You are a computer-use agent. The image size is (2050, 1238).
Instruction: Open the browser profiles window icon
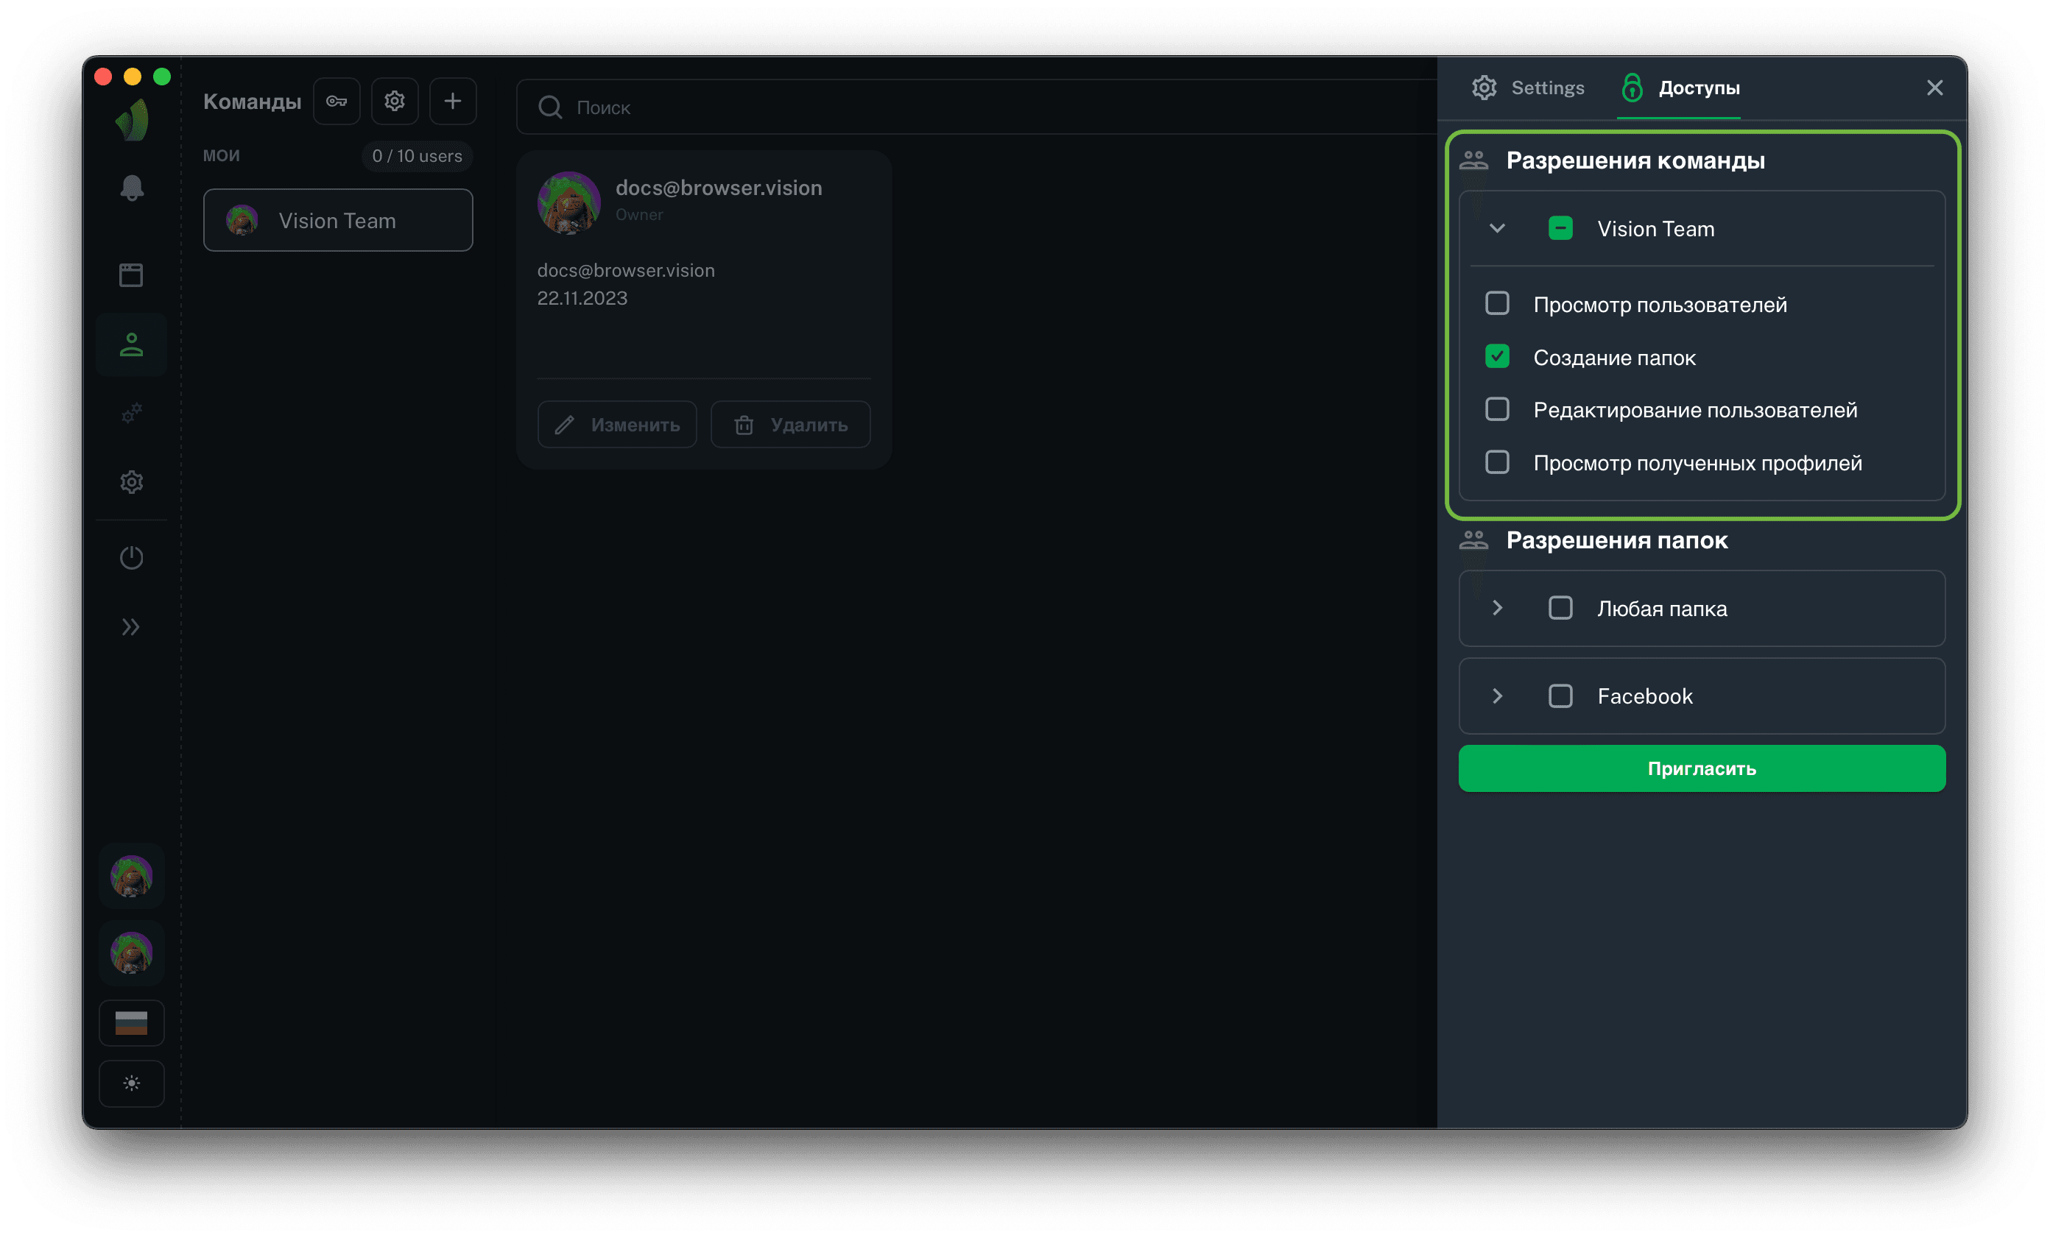click(x=132, y=275)
